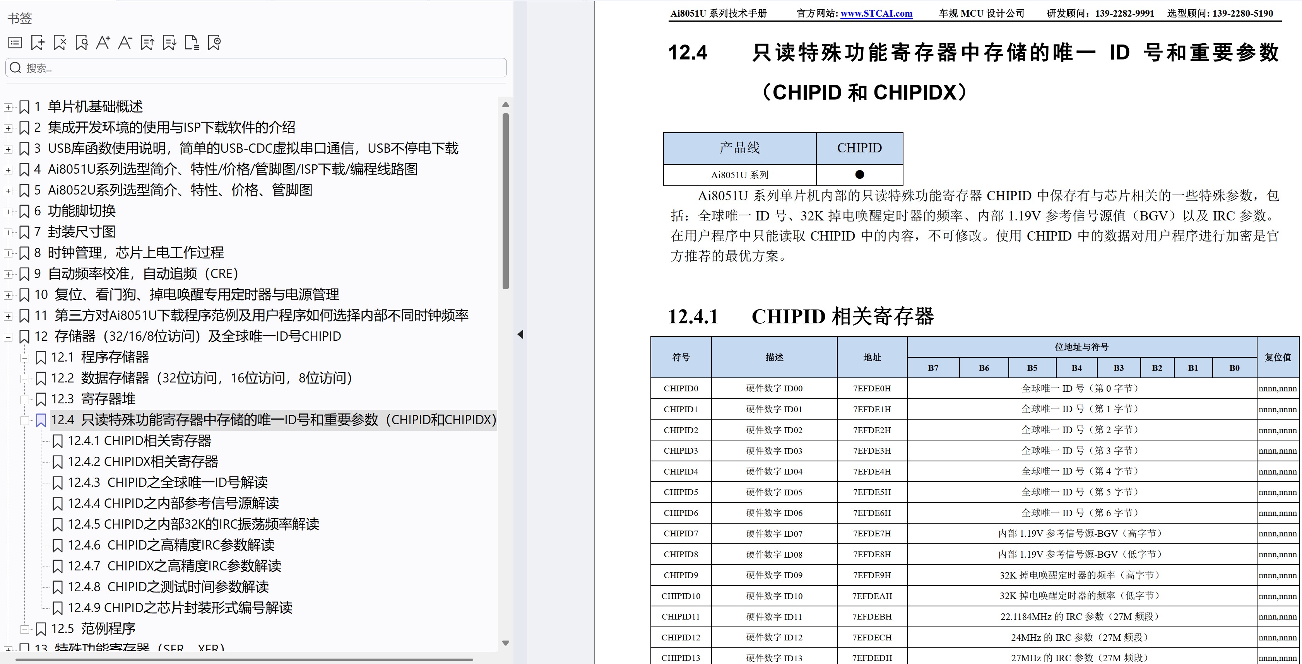Click the Ai8051U 系列 product line cell

(739, 175)
